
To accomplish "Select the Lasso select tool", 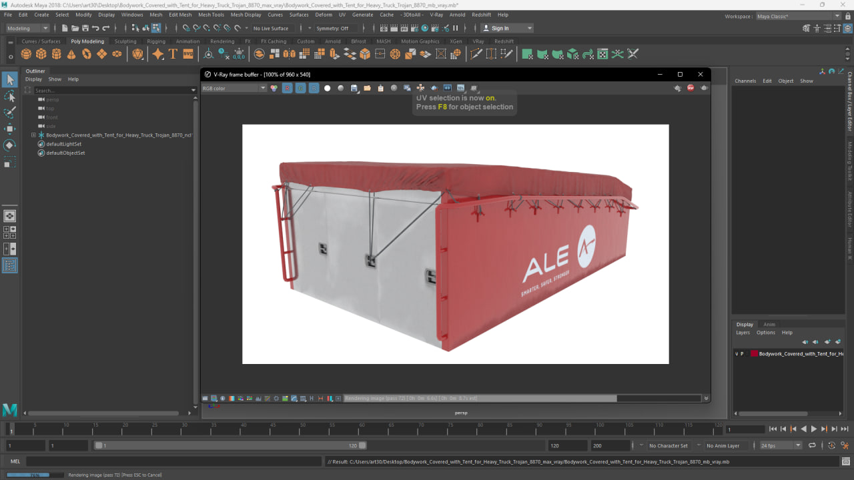I will [x=9, y=97].
